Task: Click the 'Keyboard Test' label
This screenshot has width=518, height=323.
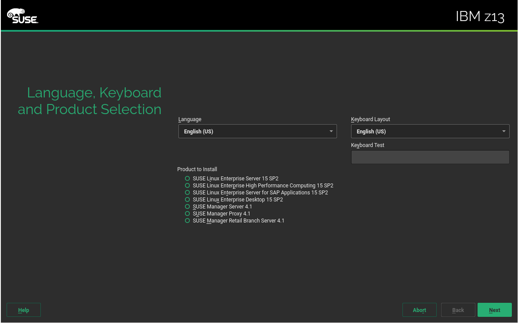Action: pos(368,145)
